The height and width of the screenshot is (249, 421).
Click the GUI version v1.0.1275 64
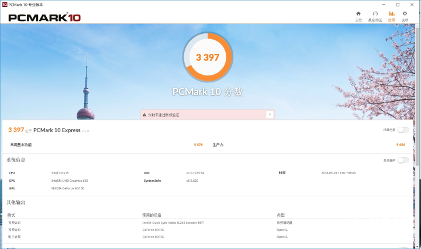pos(195,173)
